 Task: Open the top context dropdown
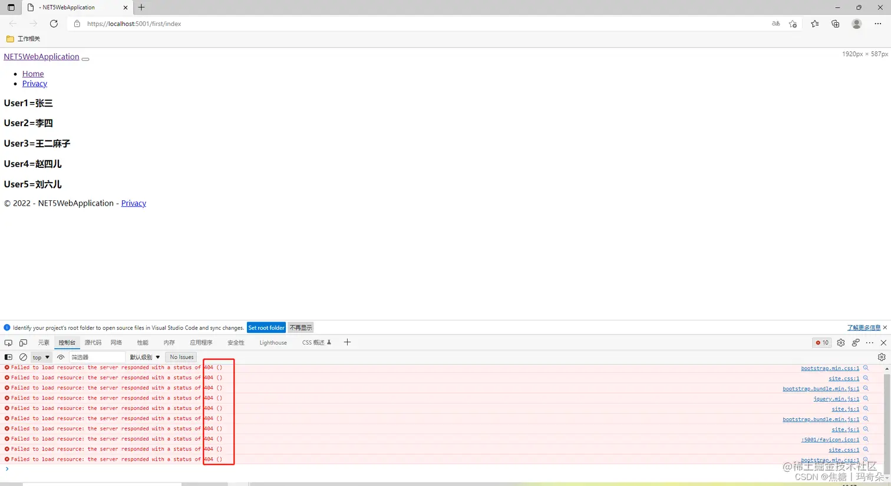41,358
